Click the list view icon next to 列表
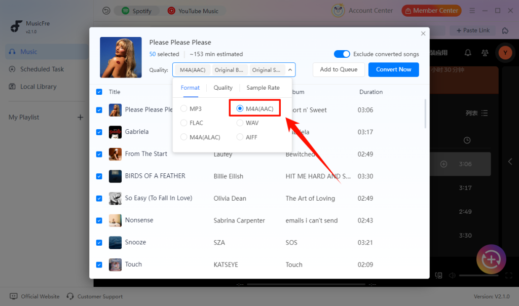The height and width of the screenshot is (306, 519). coord(485,113)
